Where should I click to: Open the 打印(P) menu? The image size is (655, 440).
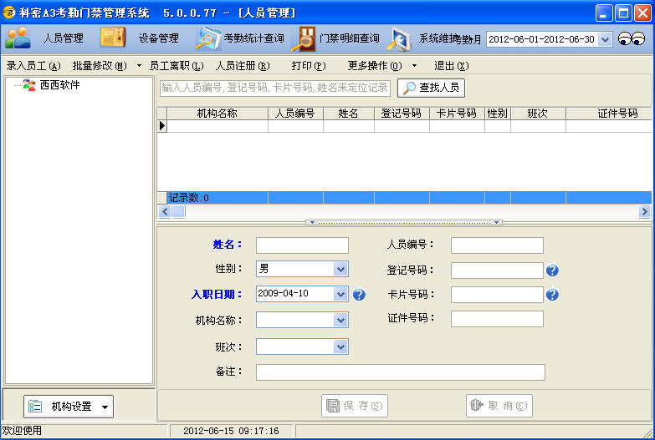[309, 66]
